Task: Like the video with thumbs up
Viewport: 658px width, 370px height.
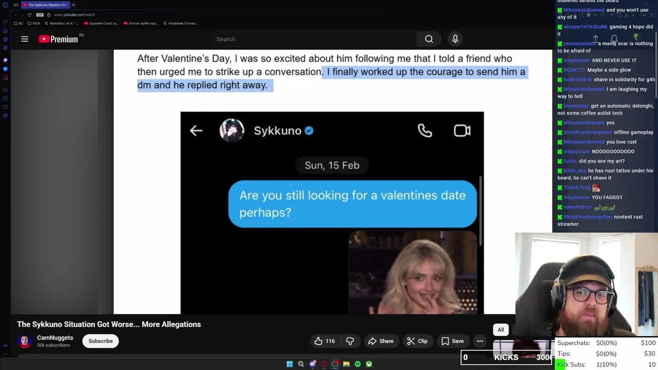Action: pyautogui.click(x=324, y=341)
